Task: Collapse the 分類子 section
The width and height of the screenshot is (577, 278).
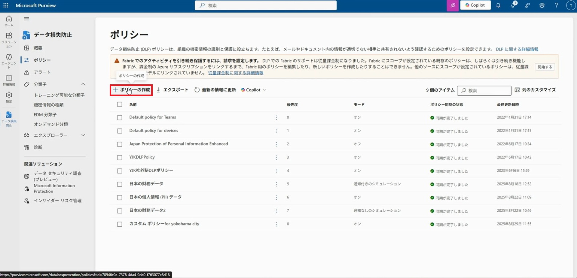Action: 83,84
